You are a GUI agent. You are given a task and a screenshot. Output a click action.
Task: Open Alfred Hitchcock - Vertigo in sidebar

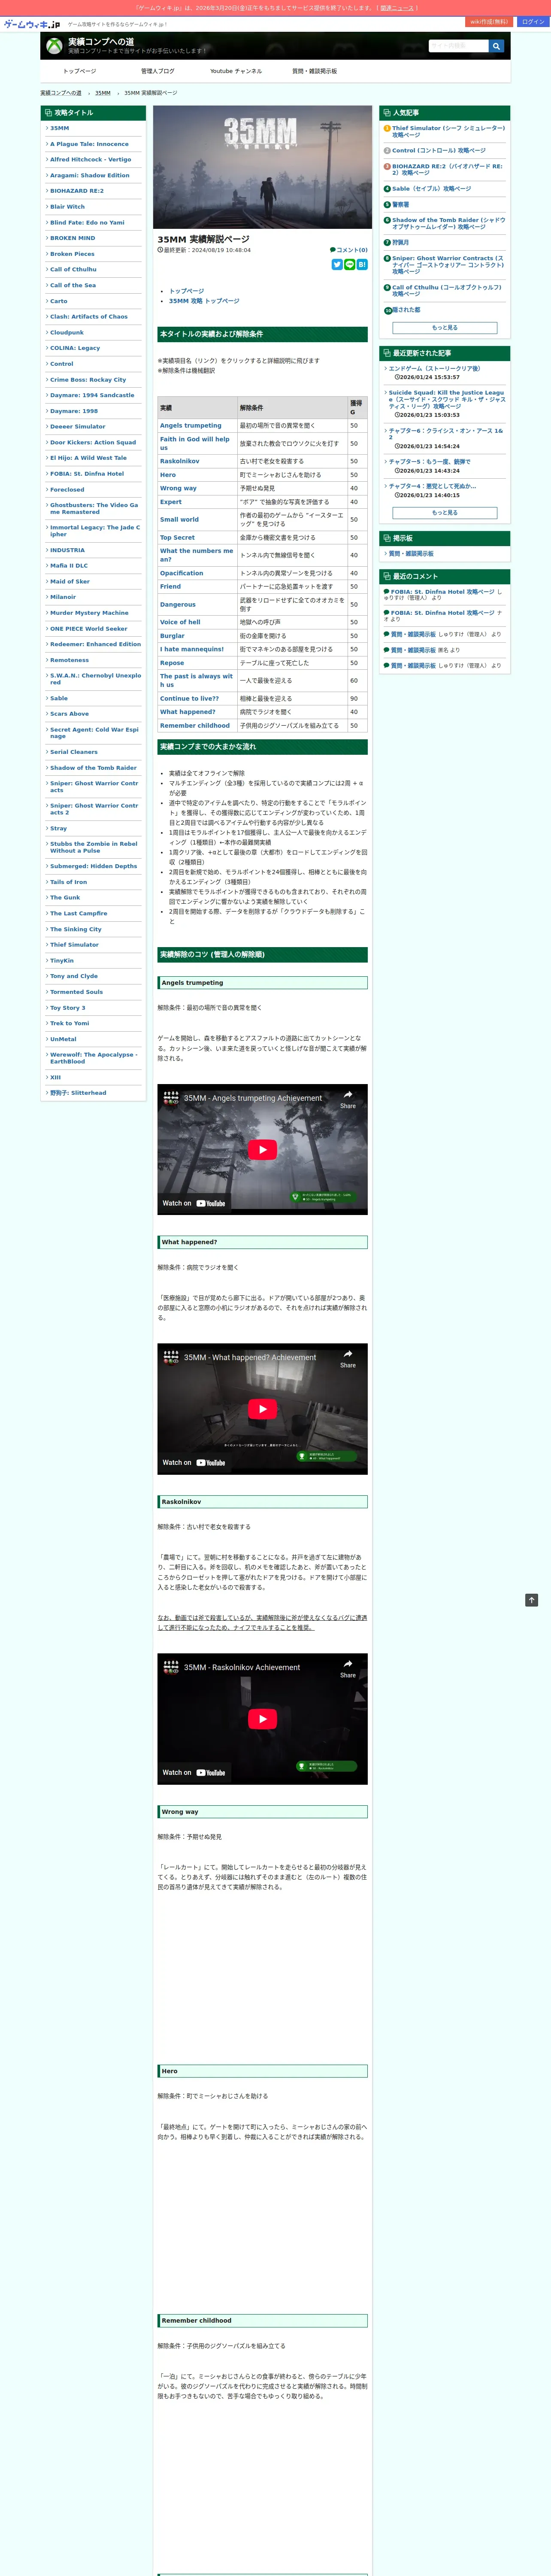[x=90, y=160]
